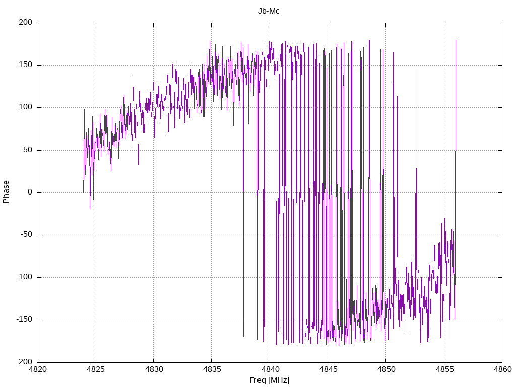The height and width of the screenshot is (387, 516).
Task: Click the y-axis tick label -200
Action: pyautogui.click(x=24, y=362)
